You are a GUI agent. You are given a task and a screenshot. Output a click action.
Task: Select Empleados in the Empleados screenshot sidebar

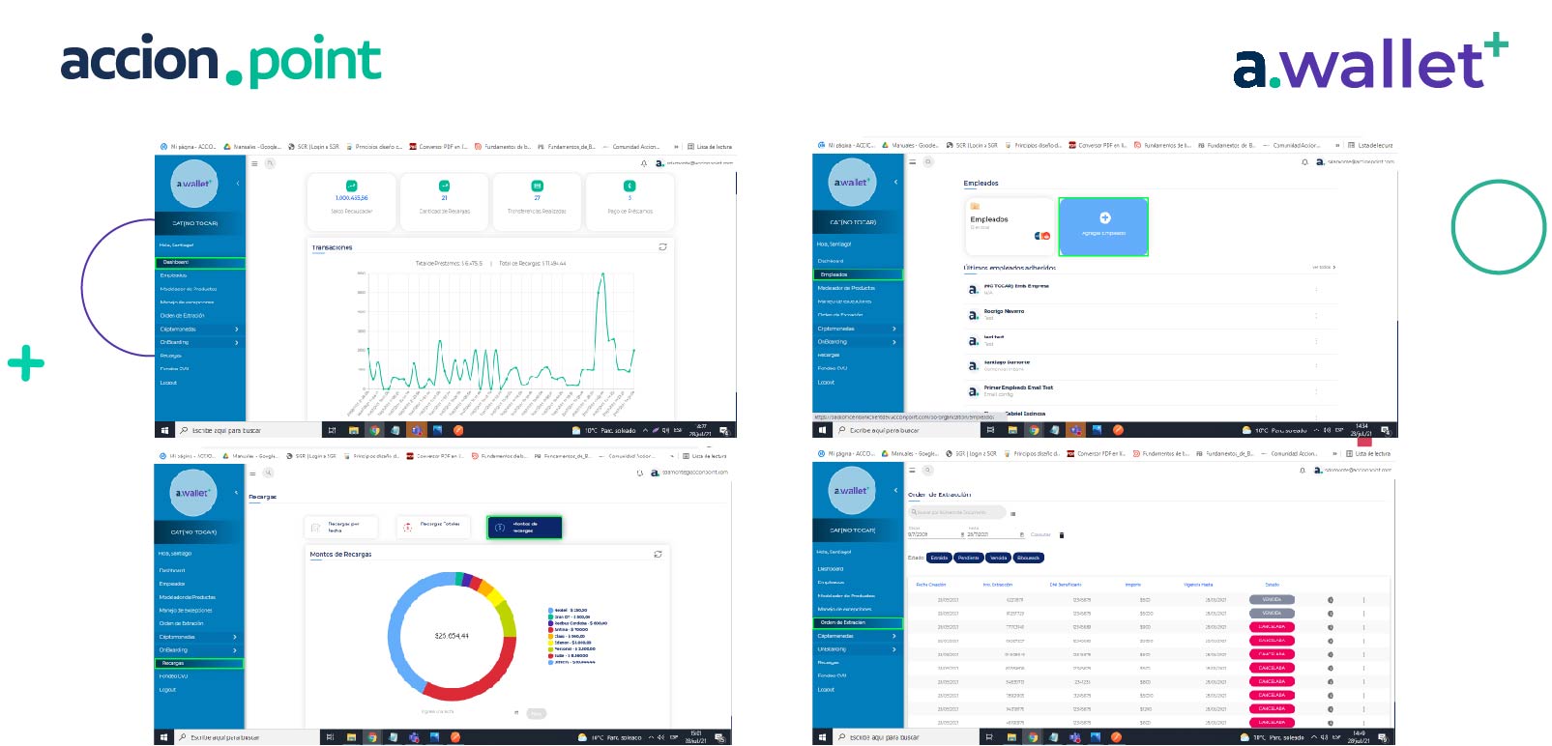coord(858,274)
